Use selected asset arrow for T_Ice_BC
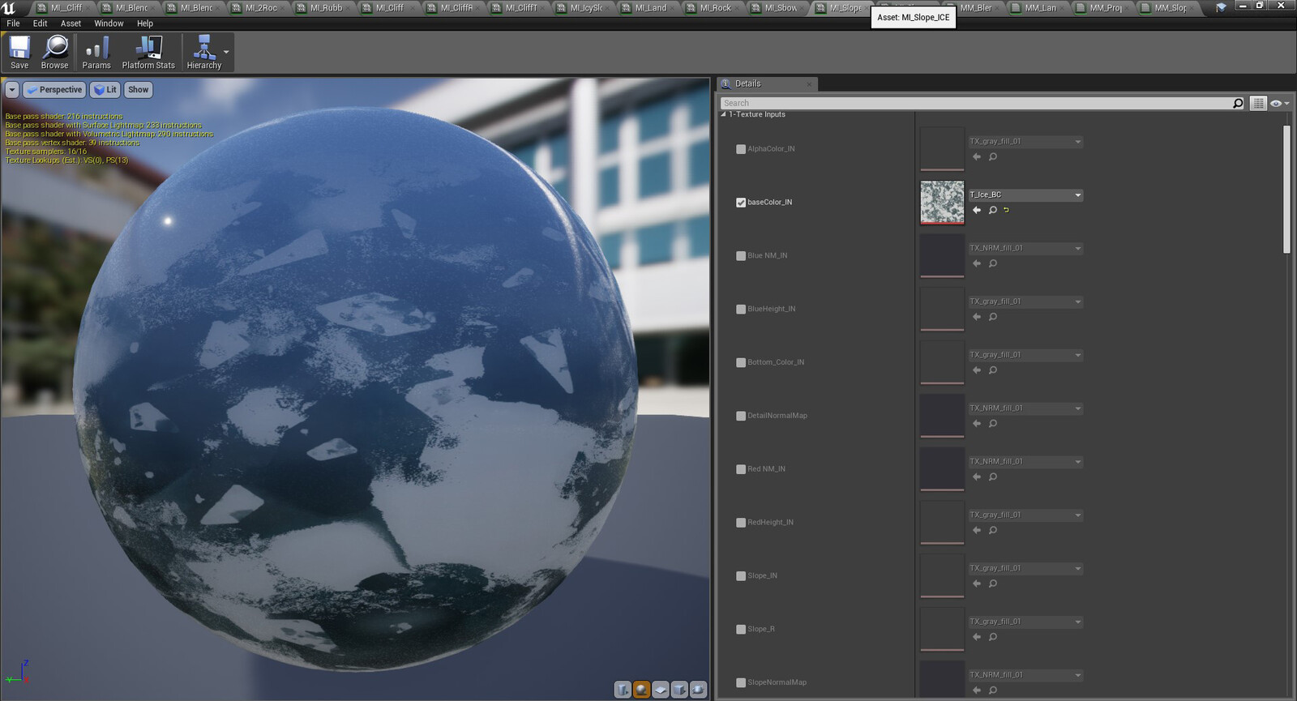The image size is (1297, 701). 977,210
